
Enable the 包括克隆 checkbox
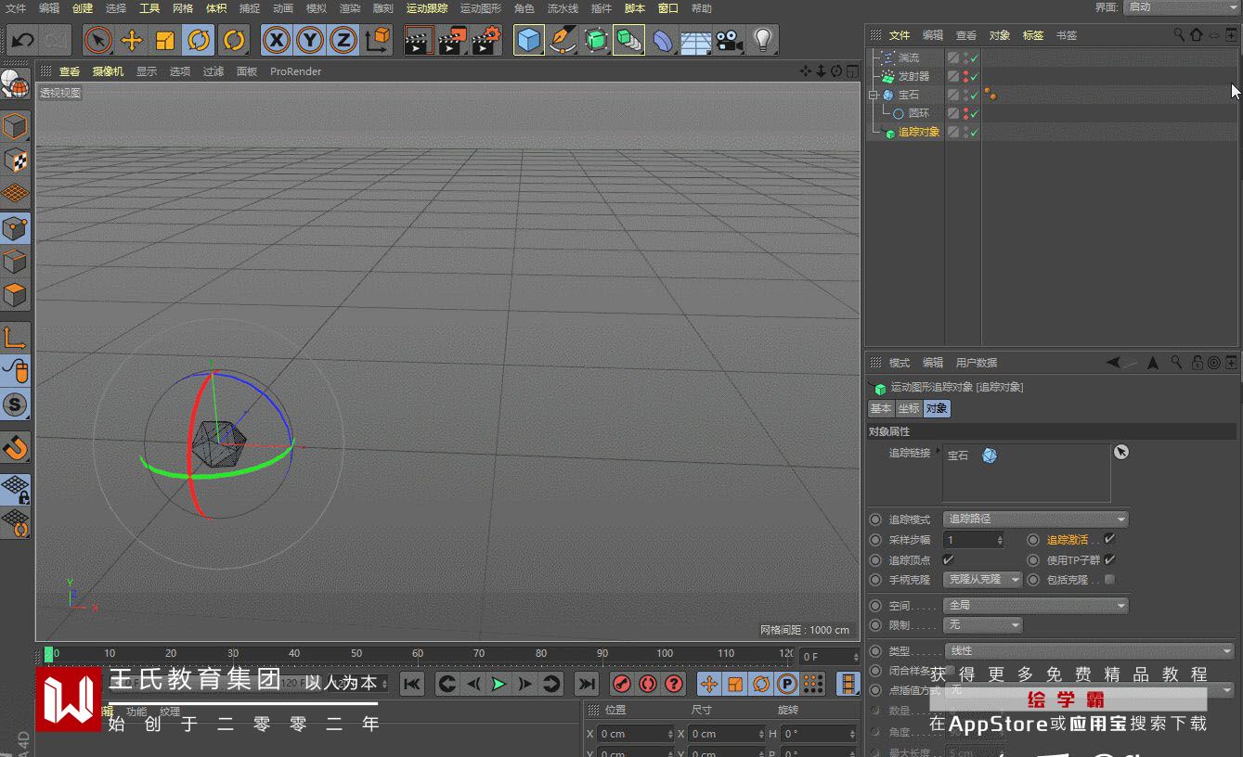(1109, 580)
